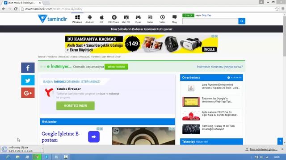Click Tamindir in breadcrumb
The width and height of the screenshot is (286, 160).
click(x=42, y=57)
